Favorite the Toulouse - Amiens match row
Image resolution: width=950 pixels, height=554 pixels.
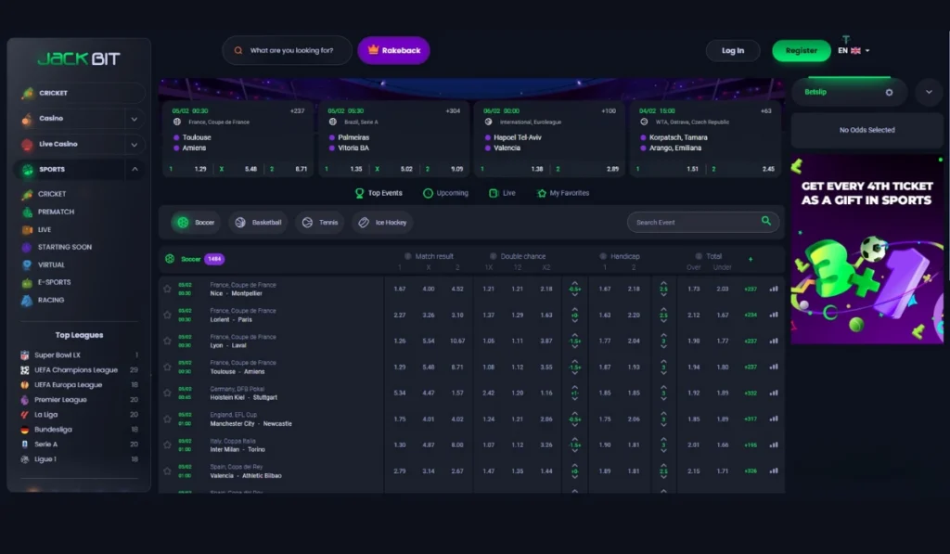point(167,367)
